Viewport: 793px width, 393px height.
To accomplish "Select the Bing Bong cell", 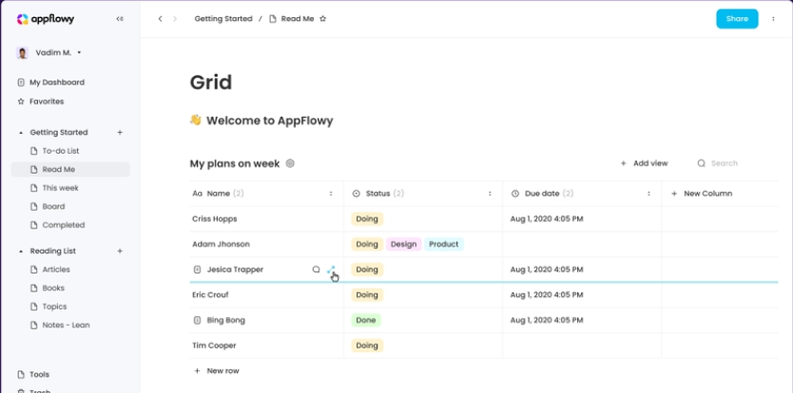I will pos(266,320).
